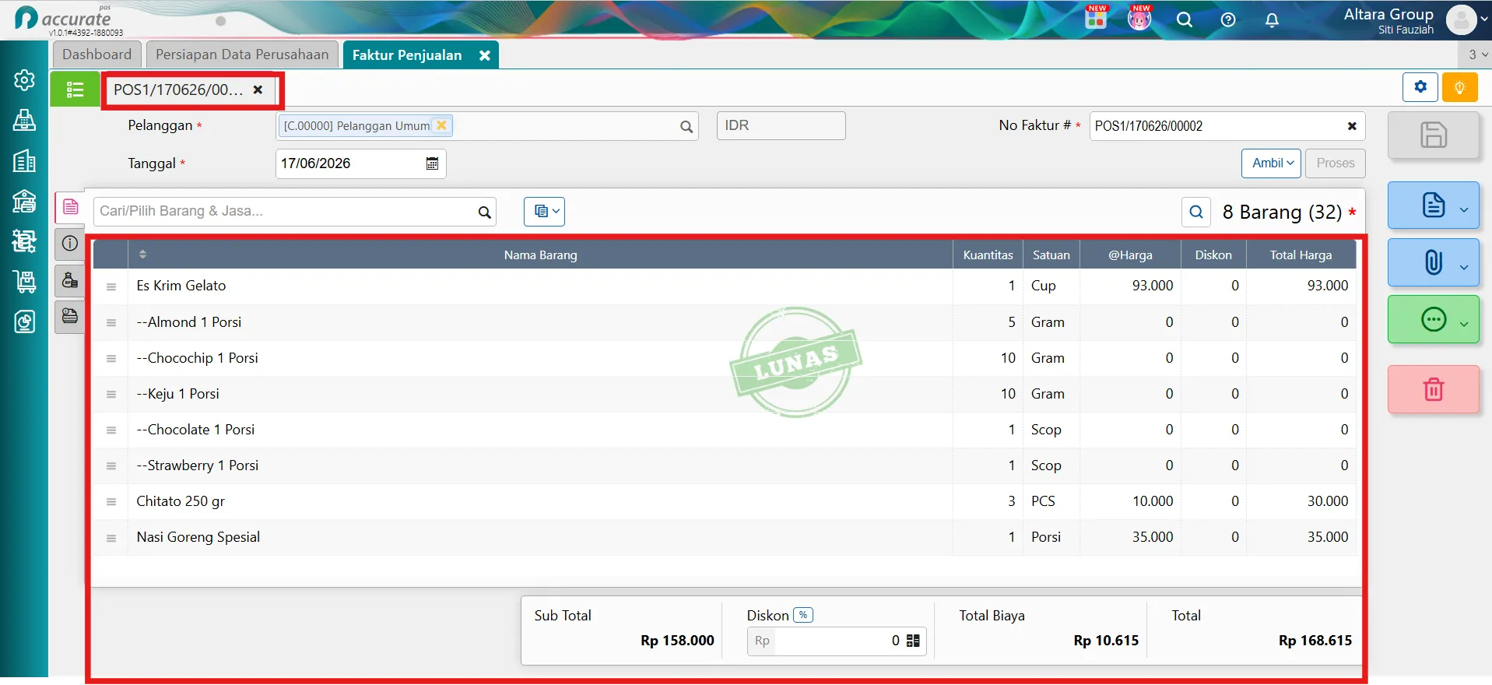Open the notification bell in the header
The width and height of the screenshot is (1492, 685).
[1272, 20]
